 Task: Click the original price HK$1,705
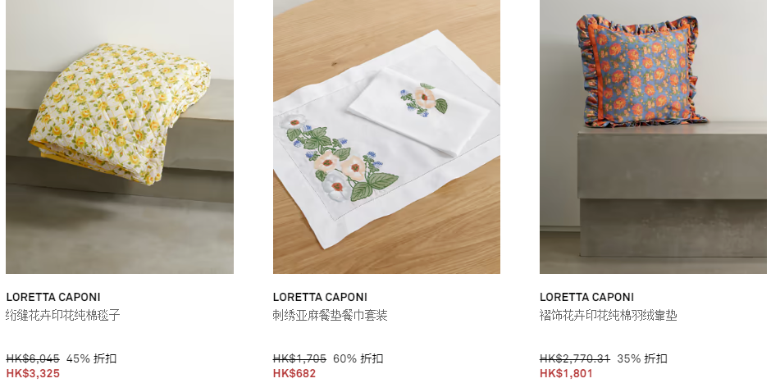[299, 358]
